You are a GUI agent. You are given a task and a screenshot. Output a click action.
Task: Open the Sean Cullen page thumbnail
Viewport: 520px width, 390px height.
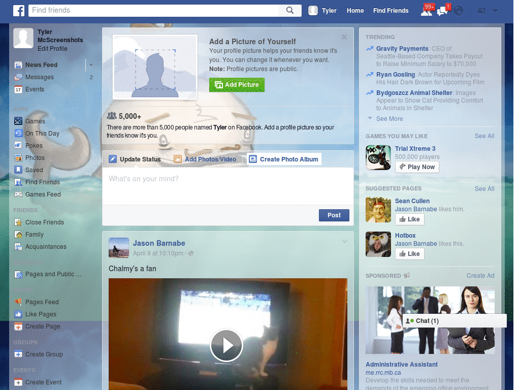[378, 210]
